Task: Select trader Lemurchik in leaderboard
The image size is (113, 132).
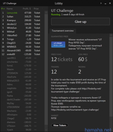Action: coord(12,13)
